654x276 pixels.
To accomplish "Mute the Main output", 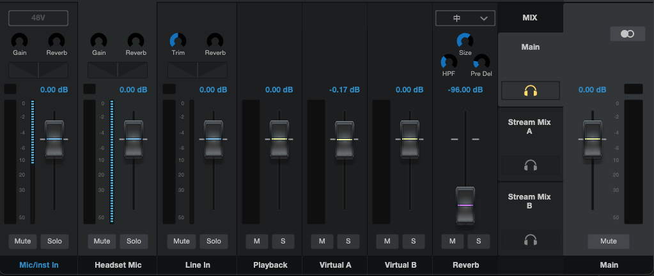I will [x=609, y=242].
